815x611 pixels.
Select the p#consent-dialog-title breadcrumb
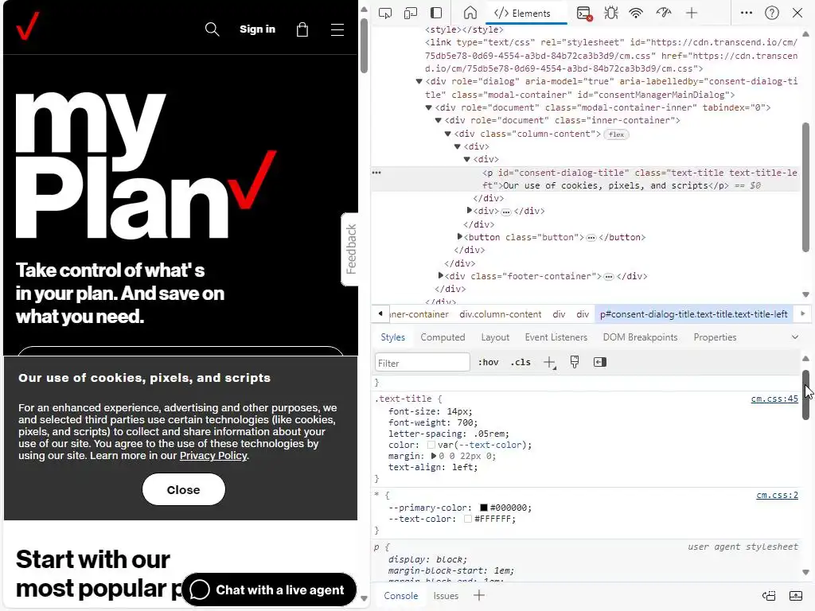pos(693,314)
